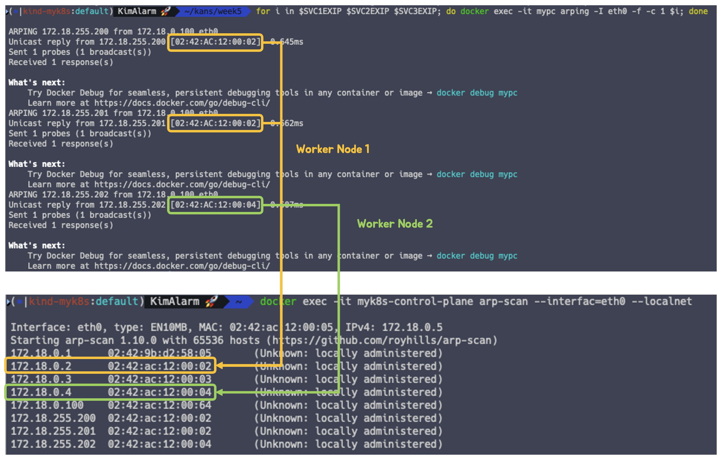Click yellow-boxed MAC for 172.18.255.201 reply
This screenshot has height=461, width=723.
click(x=215, y=123)
